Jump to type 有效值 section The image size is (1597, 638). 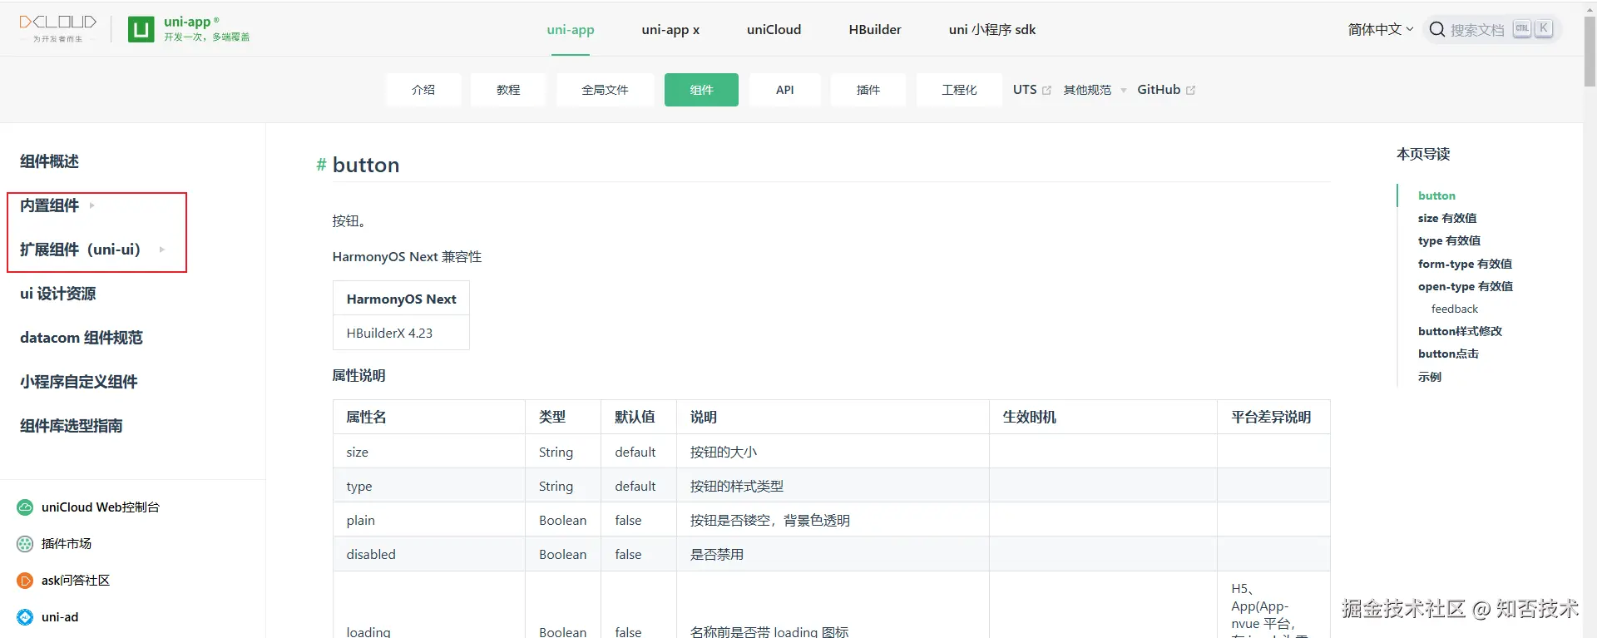(1449, 240)
